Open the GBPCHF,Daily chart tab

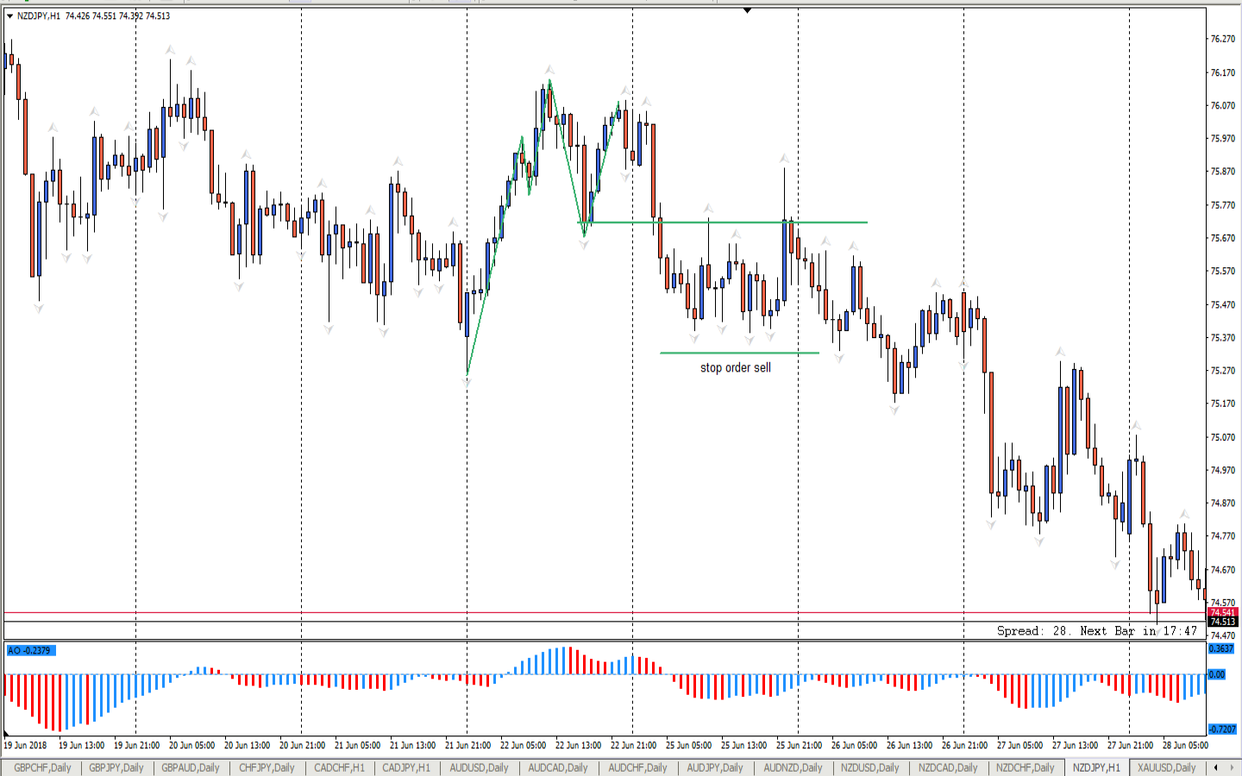(42, 767)
